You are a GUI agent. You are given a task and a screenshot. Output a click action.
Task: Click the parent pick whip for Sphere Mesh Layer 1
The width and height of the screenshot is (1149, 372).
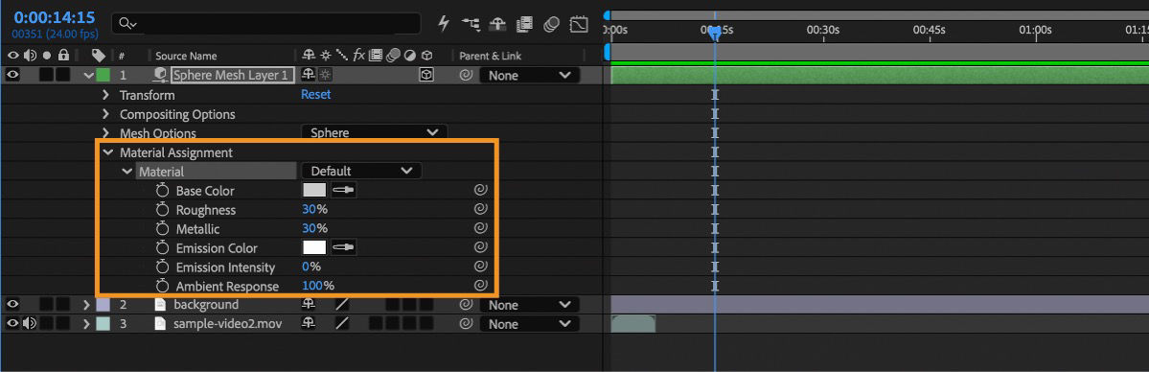[466, 75]
